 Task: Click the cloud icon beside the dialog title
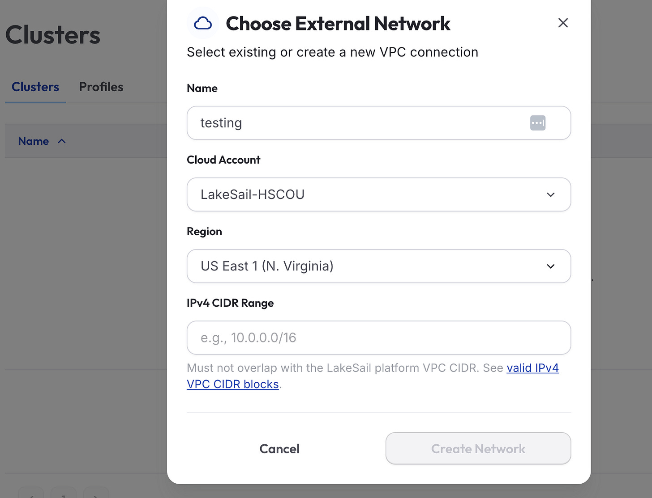tap(203, 23)
